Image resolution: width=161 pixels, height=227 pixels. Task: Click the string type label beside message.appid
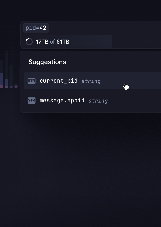click(98, 101)
